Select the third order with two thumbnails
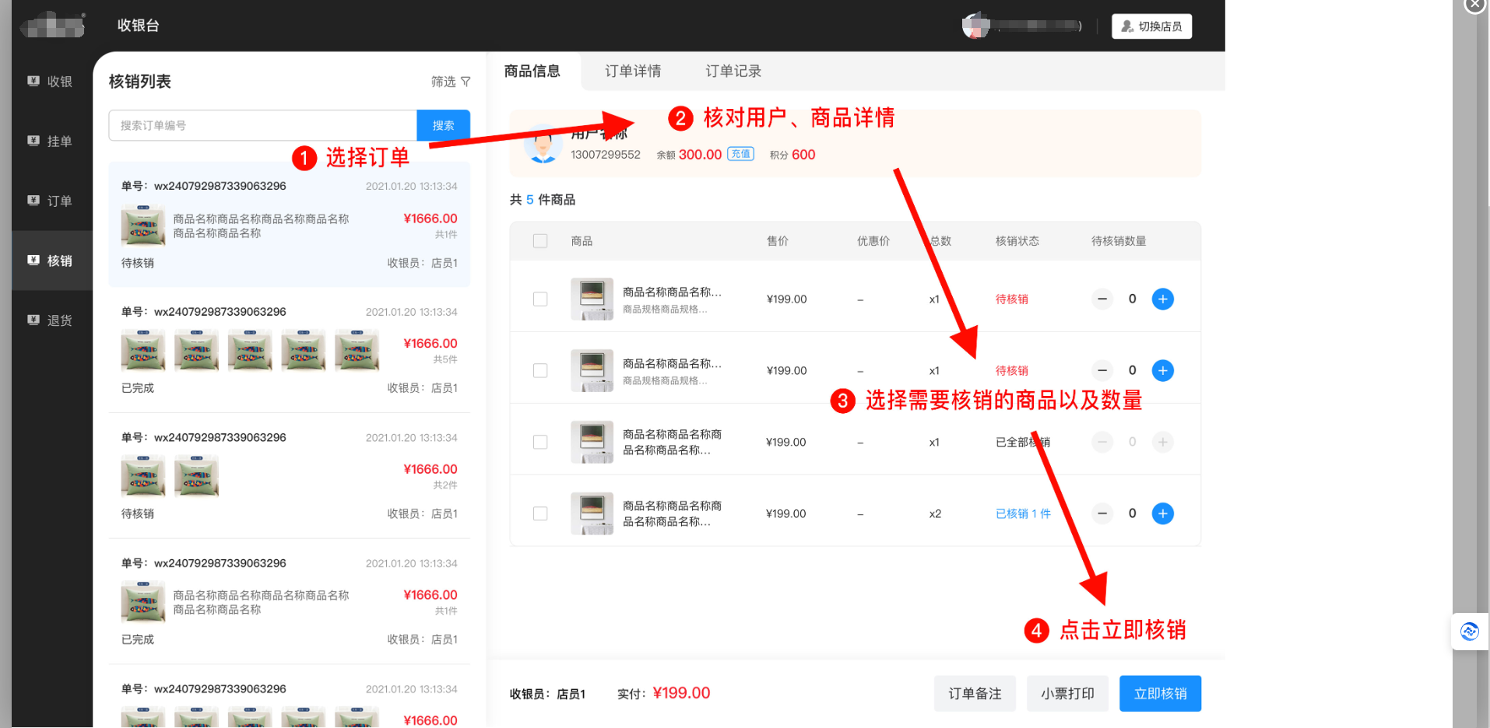Screen dimensions: 1490x728 [289, 475]
